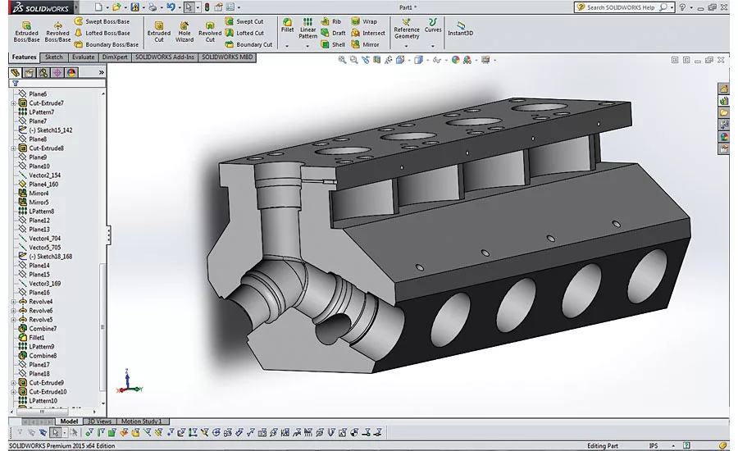Expand the hidden manager tabs chevron

101,72
